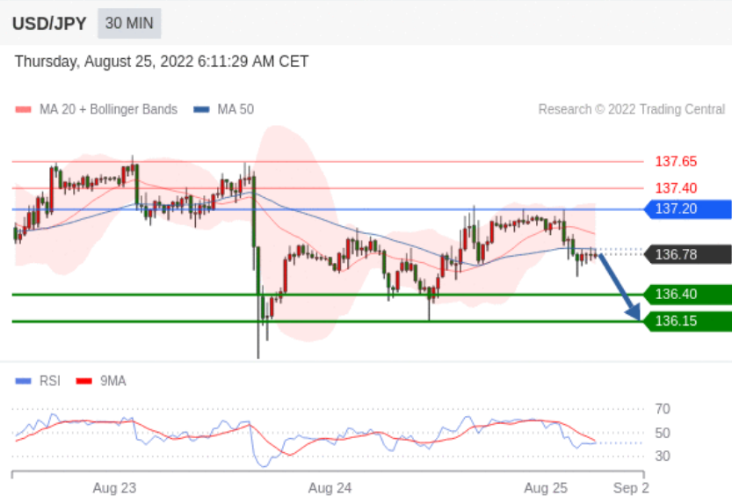
Task: Click the dark blue MA 50 legend swatch
Action: (201, 110)
